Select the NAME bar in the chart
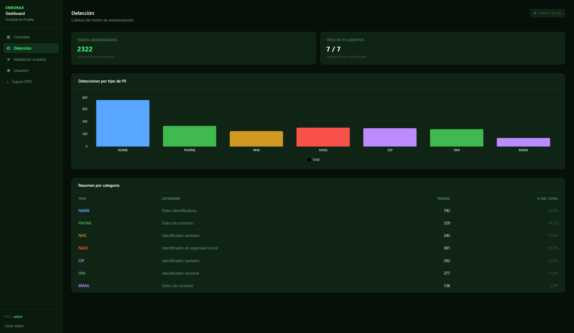This screenshot has width=574, height=333. [123, 123]
